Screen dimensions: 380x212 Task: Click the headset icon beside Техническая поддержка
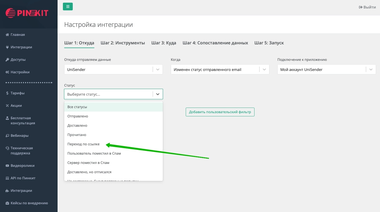pos(7,148)
